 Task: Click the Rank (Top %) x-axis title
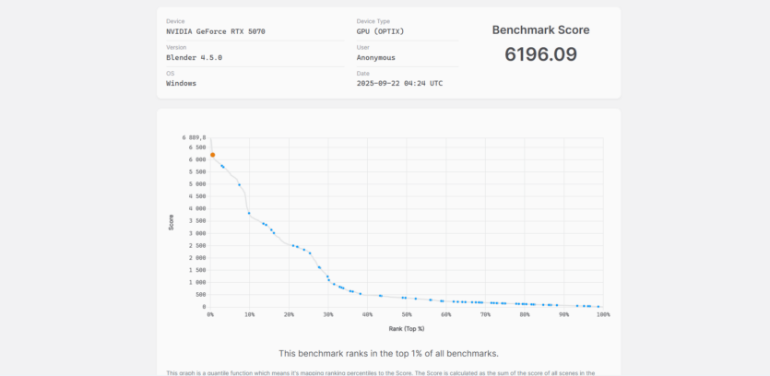pos(406,328)
